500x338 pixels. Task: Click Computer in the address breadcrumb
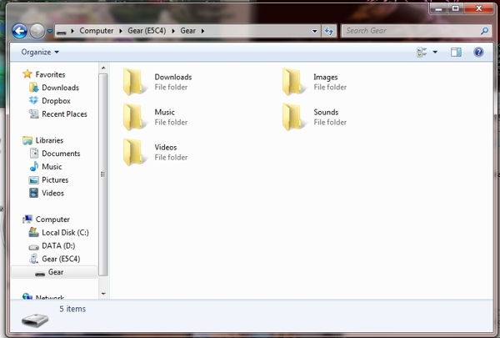click(x=97, y=31)
